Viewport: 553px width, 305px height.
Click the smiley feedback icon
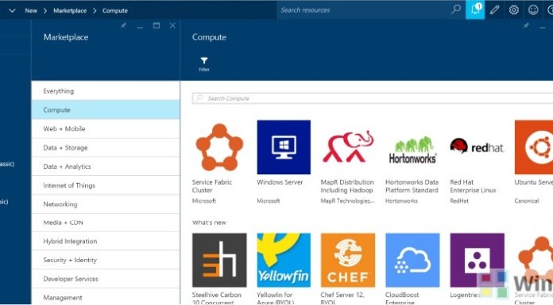pos(533,10)
